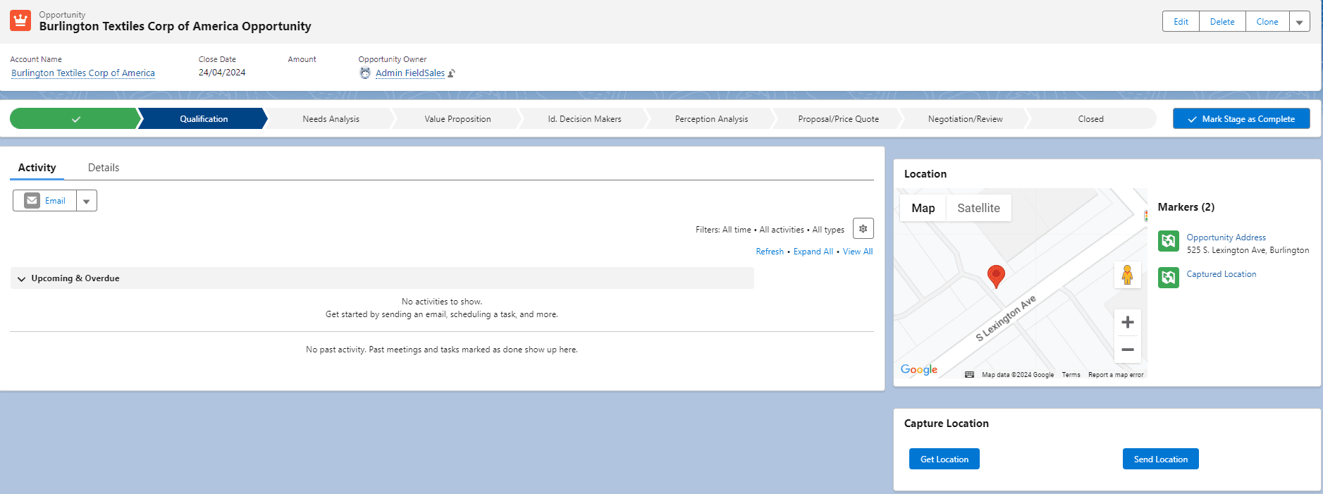Screen dimensions: 1323x494
Task: Click the Expand All link
Action: [x=813, y=252]
